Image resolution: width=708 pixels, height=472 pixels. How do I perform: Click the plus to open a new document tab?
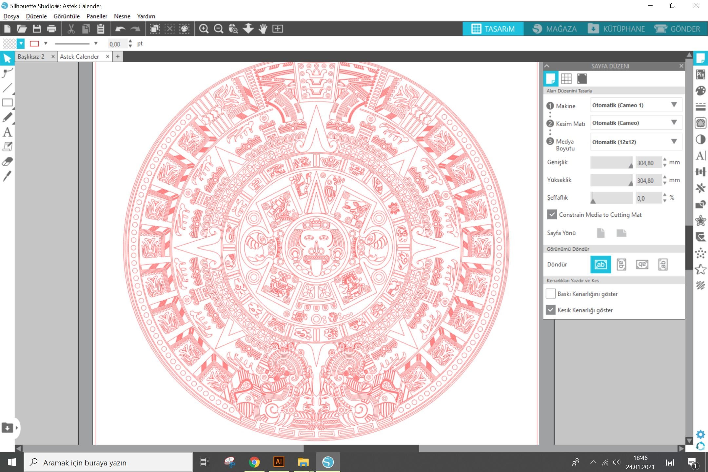pyautogui.click(x=117, y=56)
